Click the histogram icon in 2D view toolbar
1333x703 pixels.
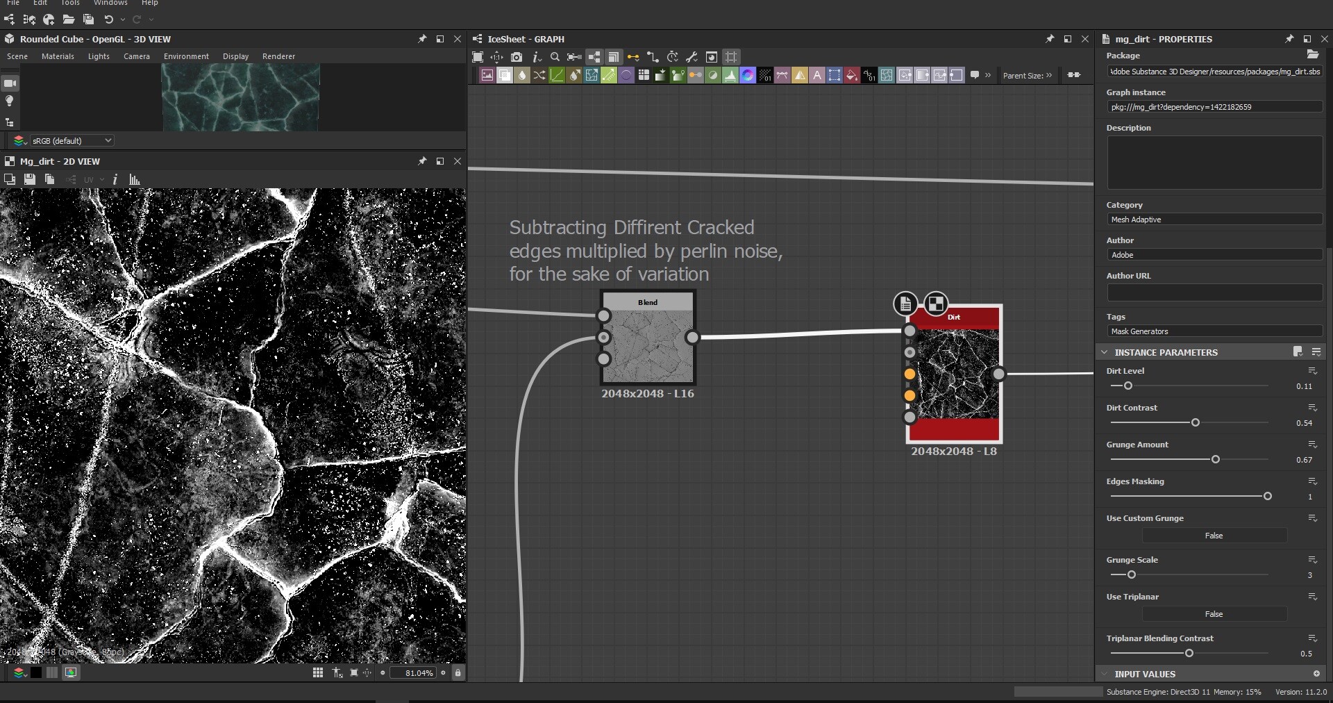pos(135,180)
